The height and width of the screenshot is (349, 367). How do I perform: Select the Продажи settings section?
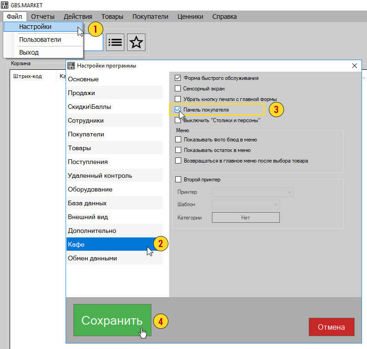pos(114,93)
